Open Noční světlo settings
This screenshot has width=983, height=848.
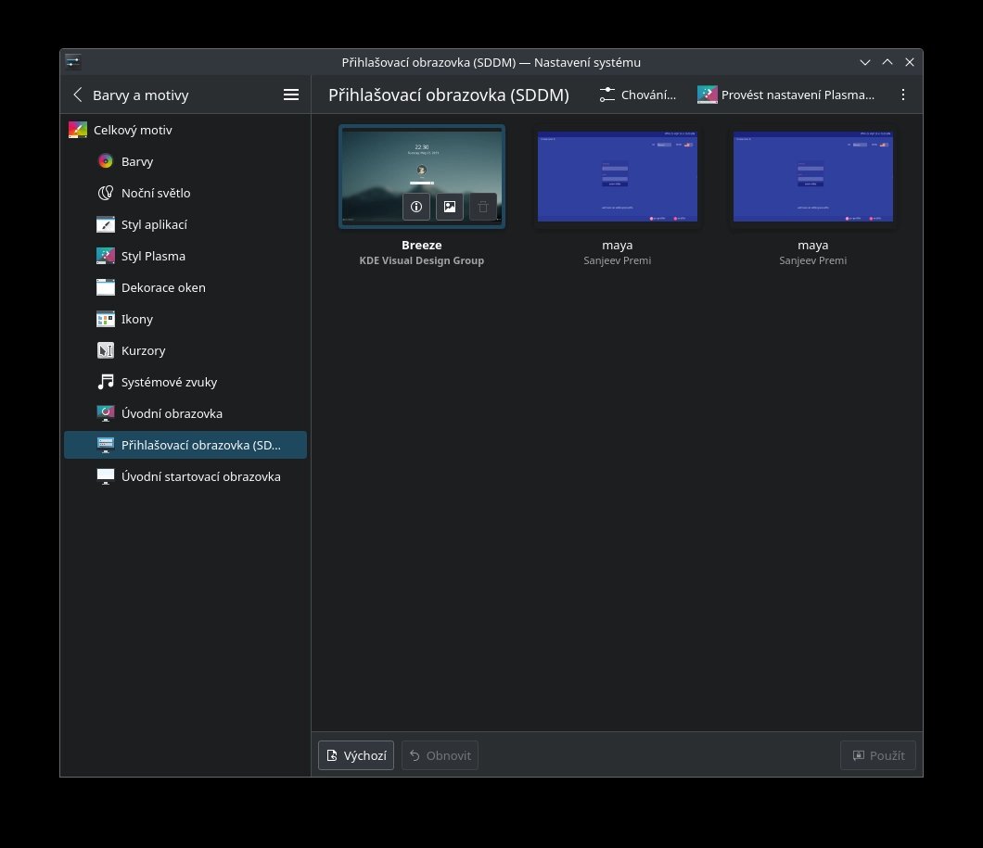pyautogui.click(x=155, y=193)
